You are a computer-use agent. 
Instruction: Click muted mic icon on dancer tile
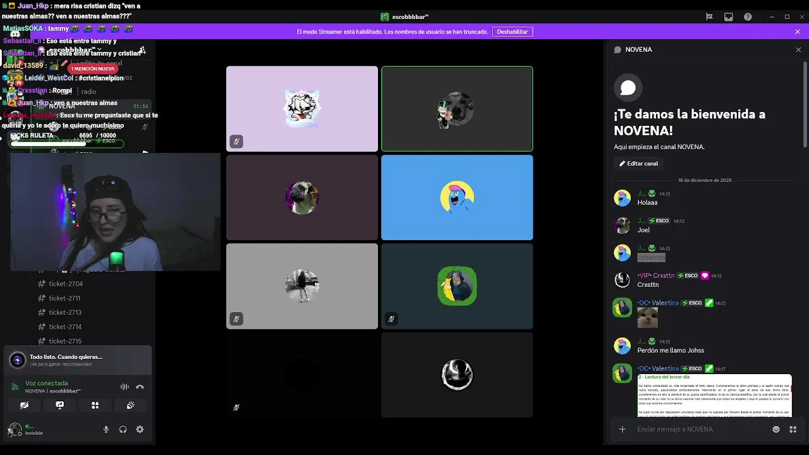236,319
